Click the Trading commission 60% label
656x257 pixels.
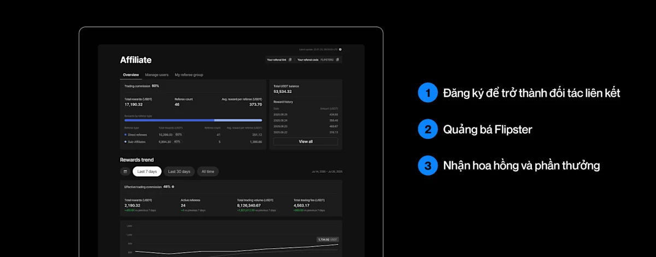[142, 86]
